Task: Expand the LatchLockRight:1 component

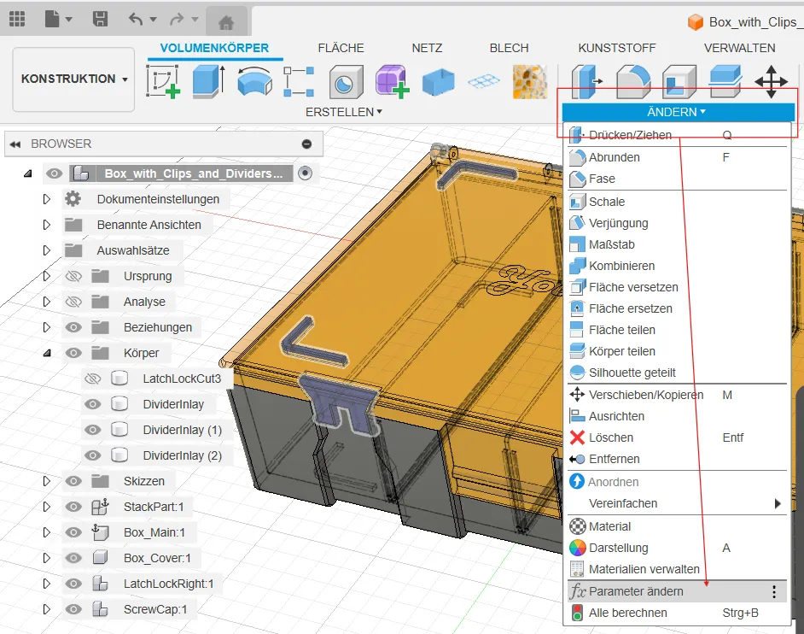Action: click(x=47, y=584)
